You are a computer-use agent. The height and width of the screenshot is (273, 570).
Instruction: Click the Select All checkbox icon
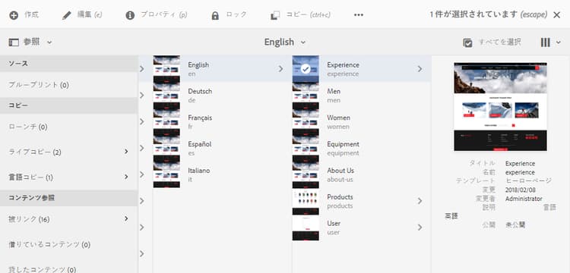(x=467, y=42)
